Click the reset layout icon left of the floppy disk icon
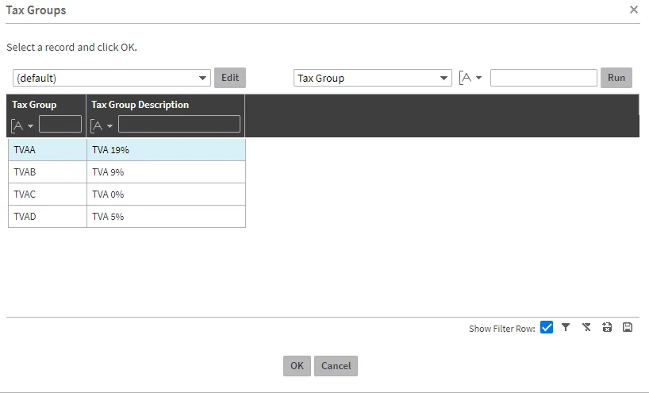 click(607, 328)
